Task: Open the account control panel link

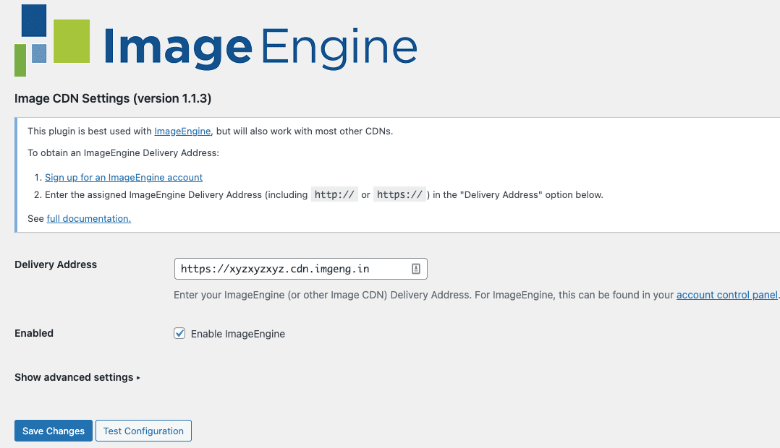Action: (x=726, y=295)
